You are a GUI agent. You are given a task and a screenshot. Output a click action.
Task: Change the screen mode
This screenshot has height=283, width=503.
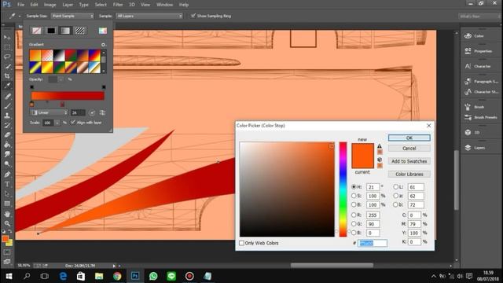point(7,262)
